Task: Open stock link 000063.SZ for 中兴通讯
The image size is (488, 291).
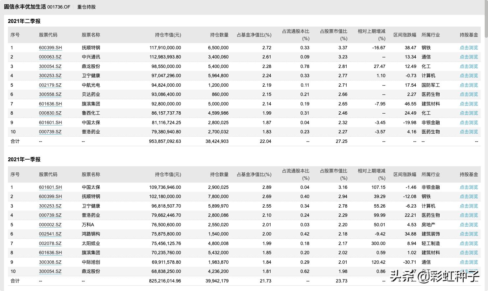Action: tap(50, 57)
